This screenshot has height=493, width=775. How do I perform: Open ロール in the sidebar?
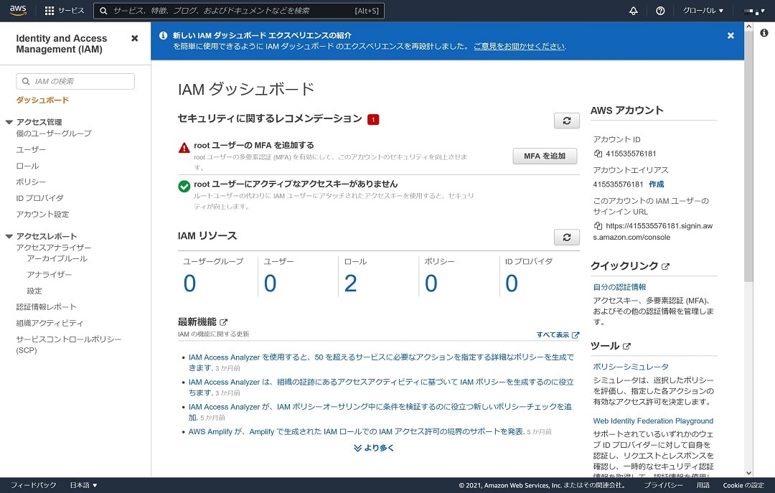27,166
